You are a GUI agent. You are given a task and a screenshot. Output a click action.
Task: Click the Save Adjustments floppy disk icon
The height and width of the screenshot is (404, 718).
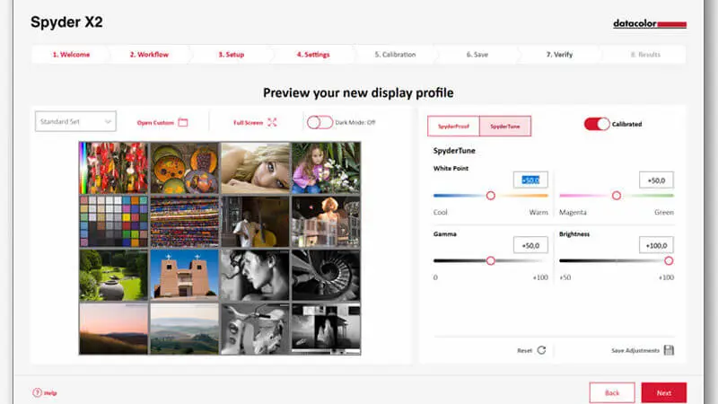(669, 350)
